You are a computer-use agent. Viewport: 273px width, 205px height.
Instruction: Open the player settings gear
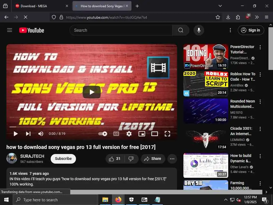tap(129, 134)
